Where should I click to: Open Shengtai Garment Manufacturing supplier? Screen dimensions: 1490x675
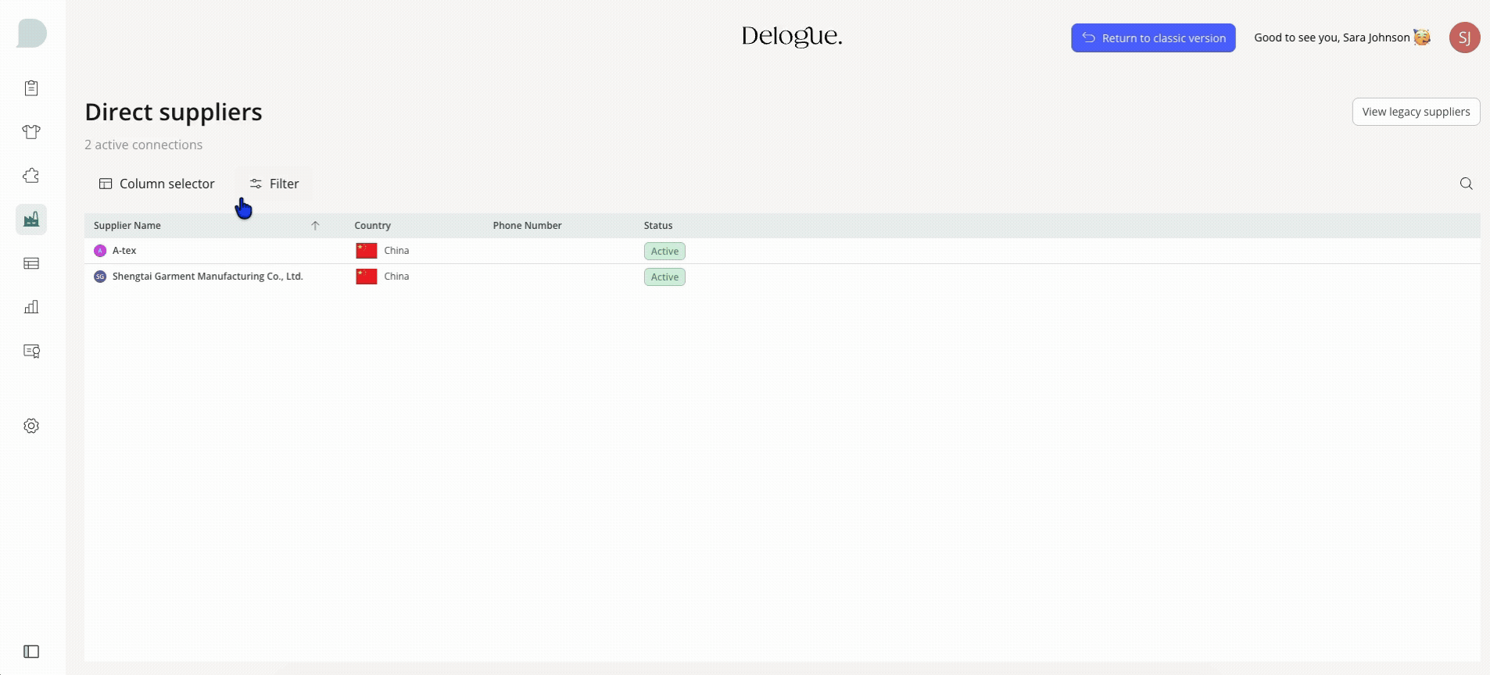pyautogui.click(x=207, y=277)
